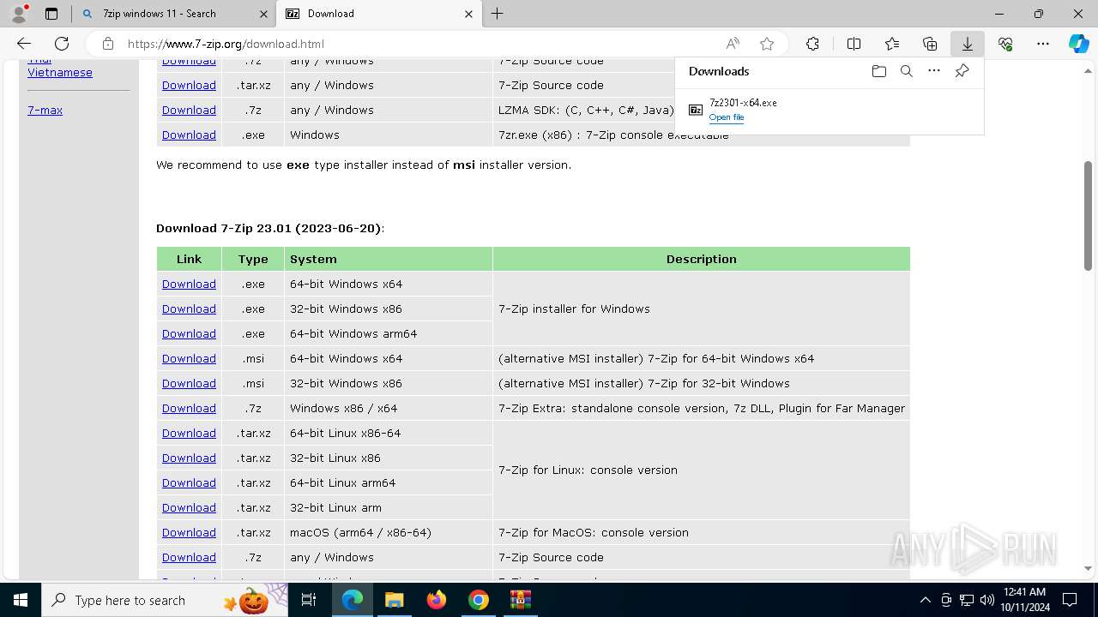Download tar.xz for 64-bit Linux arm64
The height and width of the screenshot is (617, 1098).
coord(189,482)
